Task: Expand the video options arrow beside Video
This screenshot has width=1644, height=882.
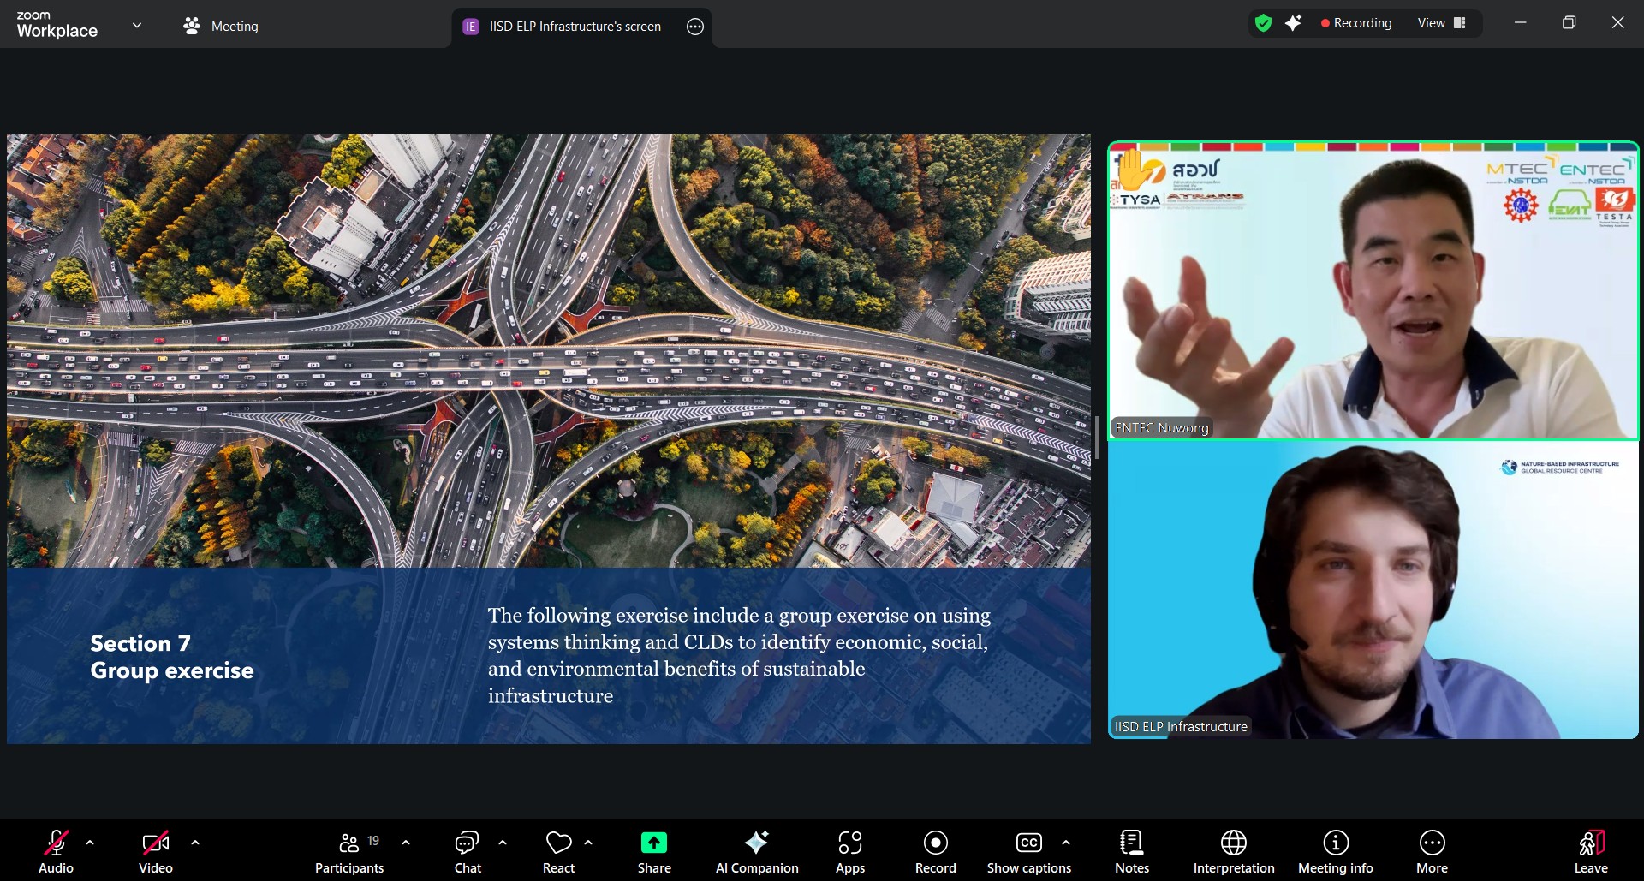Action: (x=195, y=843)
